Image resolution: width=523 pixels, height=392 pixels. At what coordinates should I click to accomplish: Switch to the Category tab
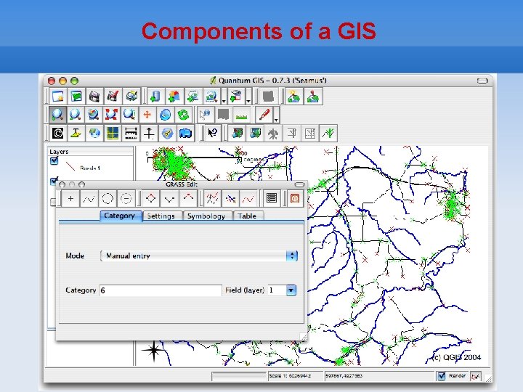tap(120, 216)
